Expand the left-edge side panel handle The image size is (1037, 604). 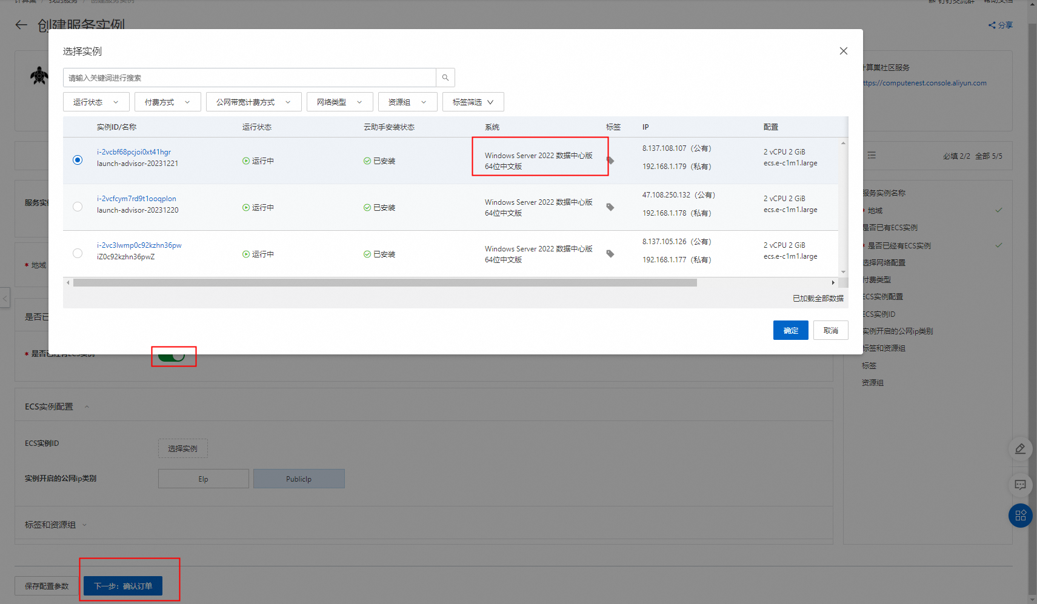[x=5, y=297]
